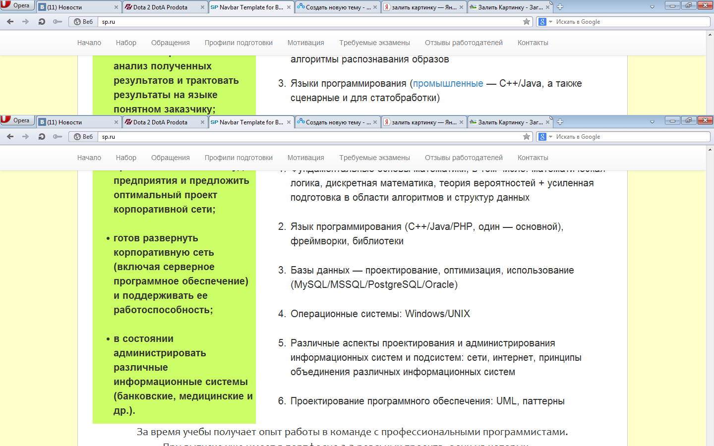Screen dimensions: 714x446
Task: Open 'Профили подготовки' navbar link in front window
Action: click(x=238, y=158)
